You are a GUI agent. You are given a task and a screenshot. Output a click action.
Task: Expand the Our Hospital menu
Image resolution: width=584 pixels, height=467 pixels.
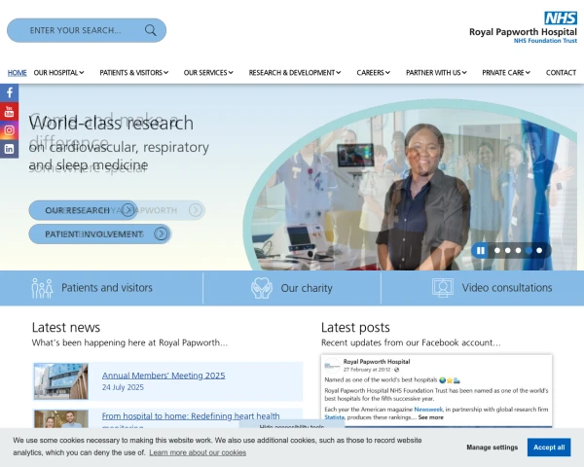point(58,73)
